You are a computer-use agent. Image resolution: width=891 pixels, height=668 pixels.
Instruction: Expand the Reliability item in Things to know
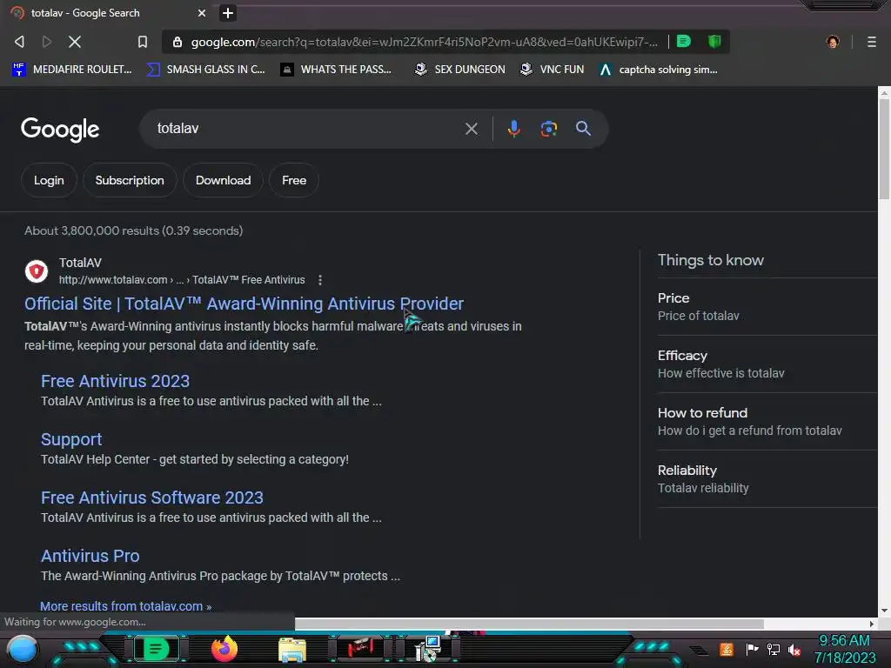(767, 479)
